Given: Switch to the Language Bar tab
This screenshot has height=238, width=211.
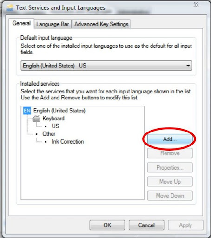Looking at the screenshot, I should [53, 24].
